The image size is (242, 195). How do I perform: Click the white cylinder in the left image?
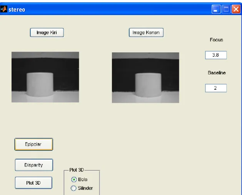coord(40,84)
